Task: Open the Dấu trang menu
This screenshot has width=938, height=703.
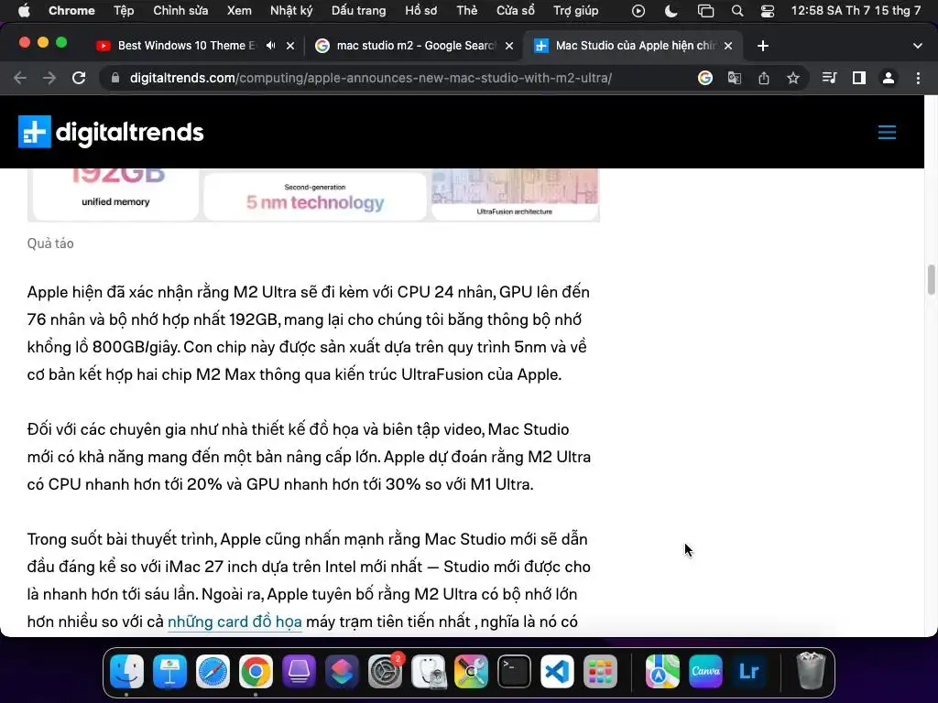Action: tap(359, 11)
